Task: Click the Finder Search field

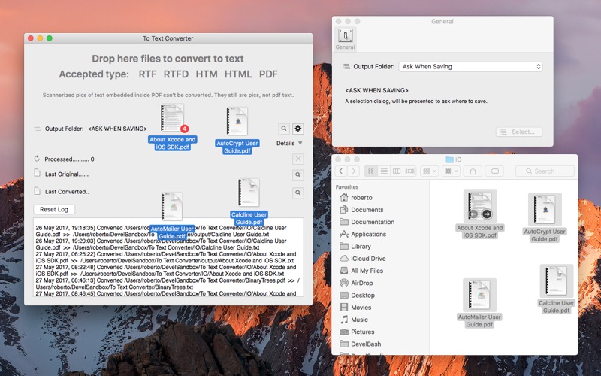Action: [x=547, y=171]
